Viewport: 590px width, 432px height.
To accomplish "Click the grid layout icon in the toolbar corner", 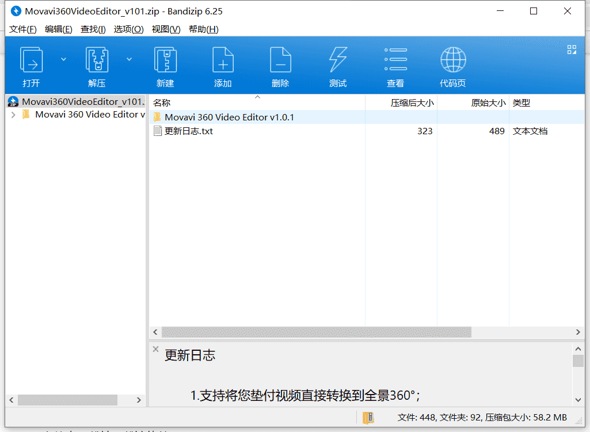I will click(x=572, y=50).
